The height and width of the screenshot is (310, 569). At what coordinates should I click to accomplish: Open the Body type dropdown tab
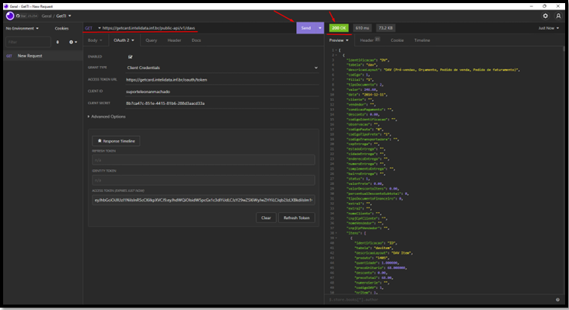tap(95, 40)
